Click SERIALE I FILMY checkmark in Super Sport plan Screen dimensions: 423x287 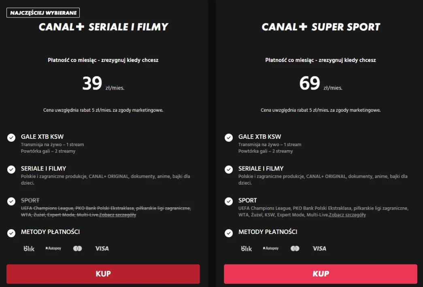229,169
